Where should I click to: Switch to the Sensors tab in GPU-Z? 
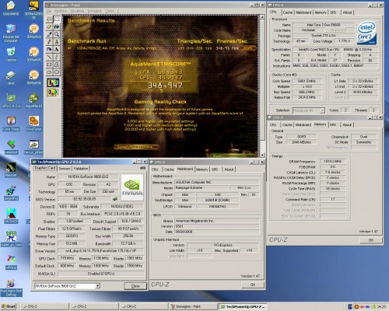coord(65,169)
